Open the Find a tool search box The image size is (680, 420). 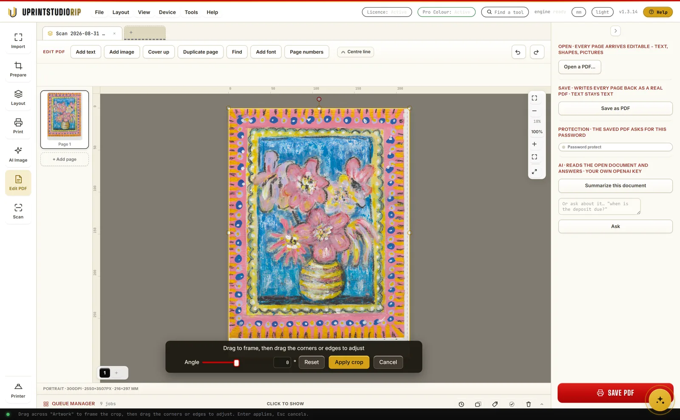pyautogui.click(x=505, y=12)
